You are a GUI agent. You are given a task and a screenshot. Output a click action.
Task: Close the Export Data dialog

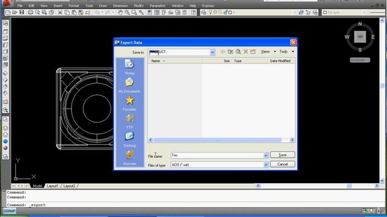[x=293, y=42]
